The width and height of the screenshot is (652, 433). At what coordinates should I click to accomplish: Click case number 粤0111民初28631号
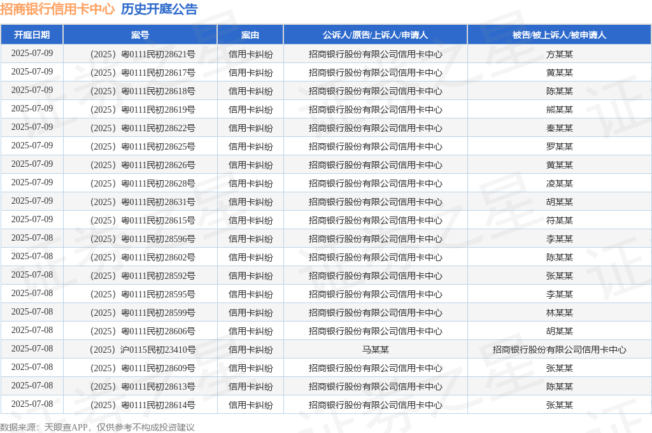[x=143, y=202]
